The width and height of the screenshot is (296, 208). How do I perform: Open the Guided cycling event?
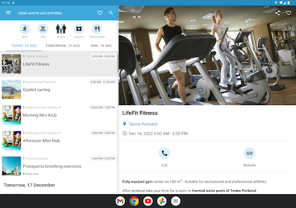[x=59, y=90]
